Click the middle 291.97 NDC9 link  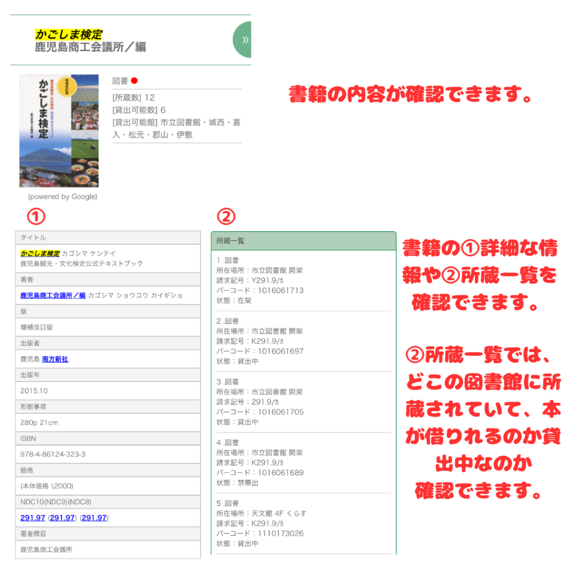[x=62, y=518]
